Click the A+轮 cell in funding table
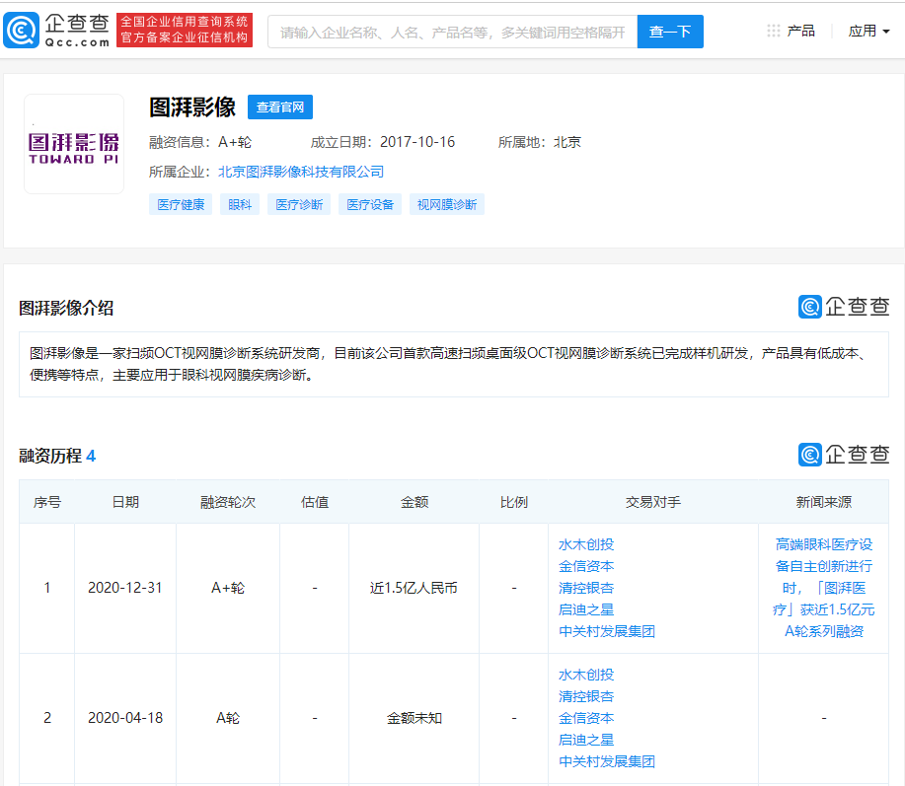Image resolution: width=905 pixels, height=786 pixels. point(228,588)
